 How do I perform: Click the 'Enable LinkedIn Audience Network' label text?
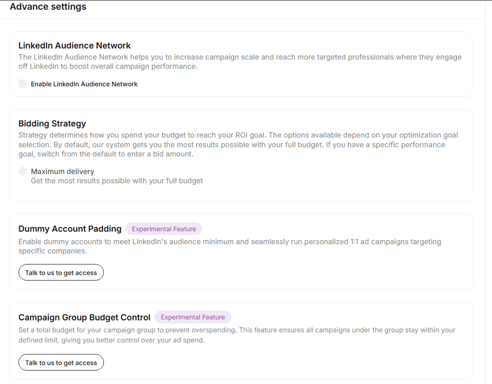click(84, 84)
